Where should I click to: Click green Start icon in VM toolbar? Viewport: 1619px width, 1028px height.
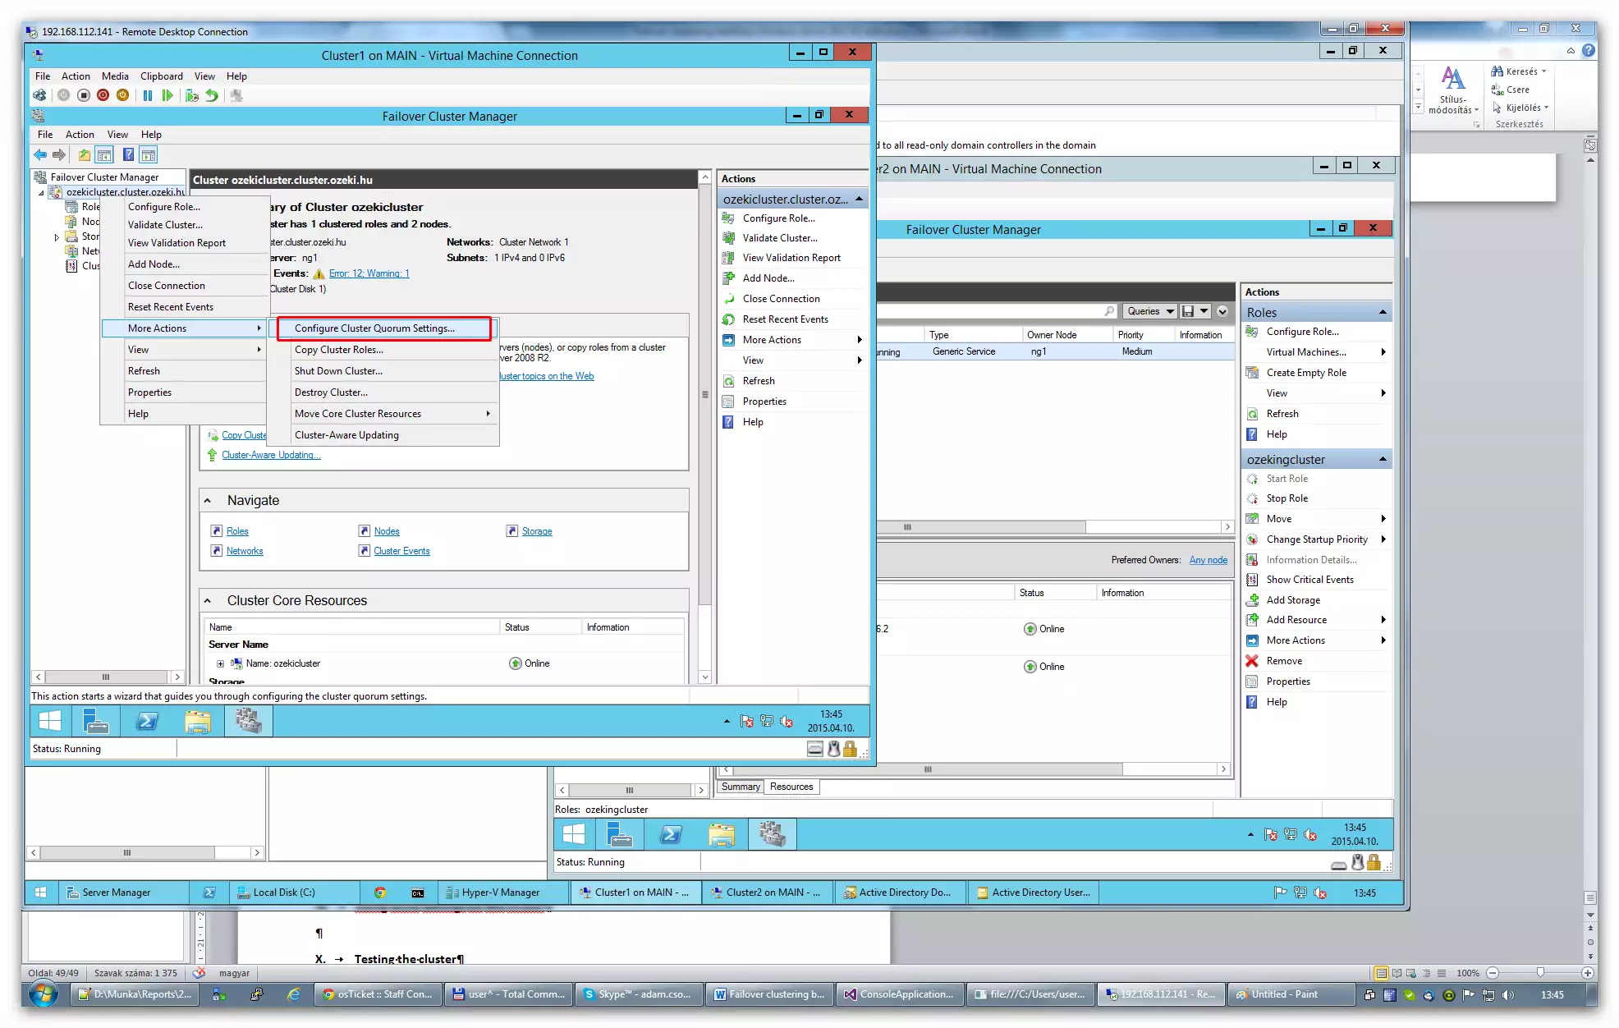pos(167,95)
